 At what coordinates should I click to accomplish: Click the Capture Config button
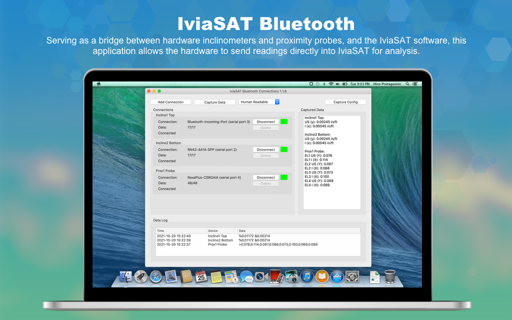click(x=345, y=102)
